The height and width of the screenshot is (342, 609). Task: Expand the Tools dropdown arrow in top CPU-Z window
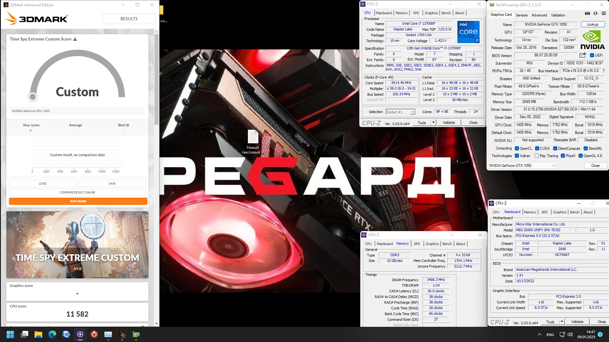point(433,123)
